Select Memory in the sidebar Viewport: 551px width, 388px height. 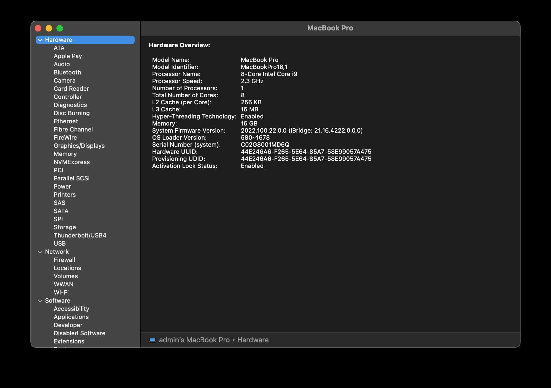(65, 154)
